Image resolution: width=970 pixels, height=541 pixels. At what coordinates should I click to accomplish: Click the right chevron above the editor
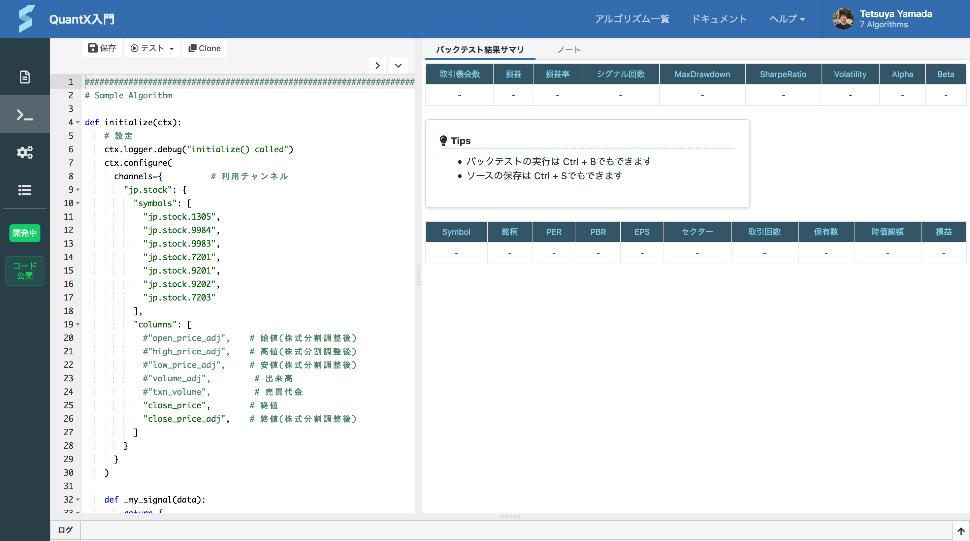pyautogui.click(x=377, y=66)
